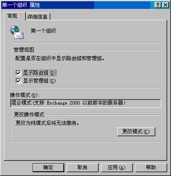Screen dimensions: 171x176
Task: Click the 第一个组织 name label beside icon
Action: pos(44,30)
